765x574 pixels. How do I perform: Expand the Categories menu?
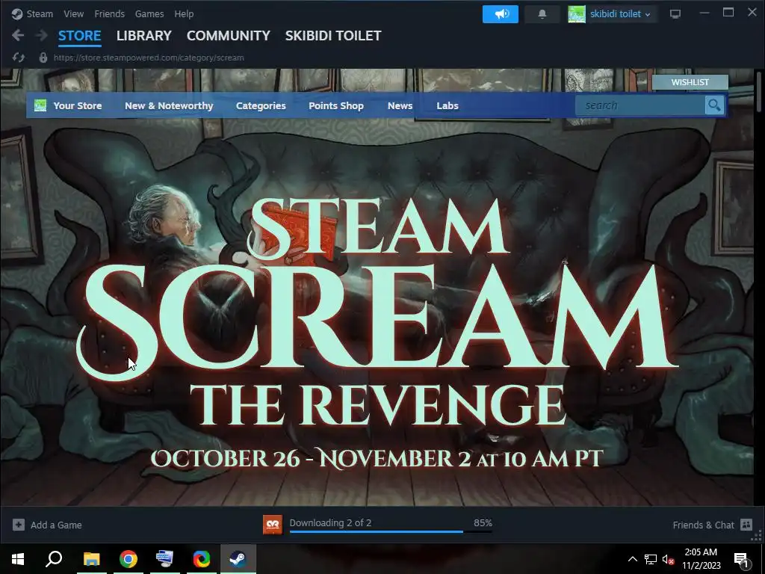pyautogui.click(x=261, y=105)
